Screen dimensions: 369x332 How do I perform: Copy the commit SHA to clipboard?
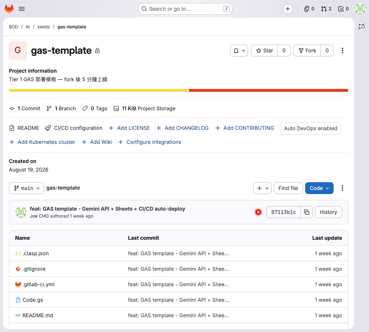point(307,212)
